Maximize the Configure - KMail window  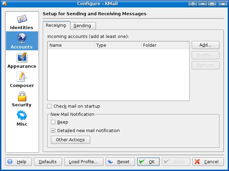click(212, 4)
